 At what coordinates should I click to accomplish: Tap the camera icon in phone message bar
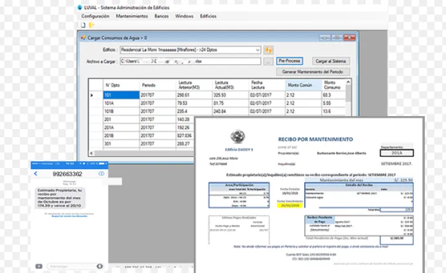39,266
